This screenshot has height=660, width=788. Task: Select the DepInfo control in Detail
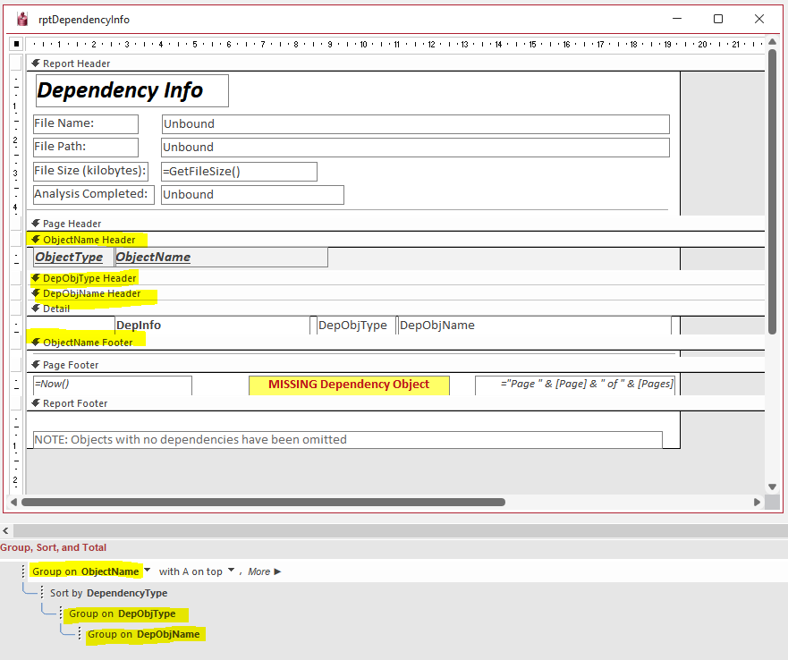(213, 326)
